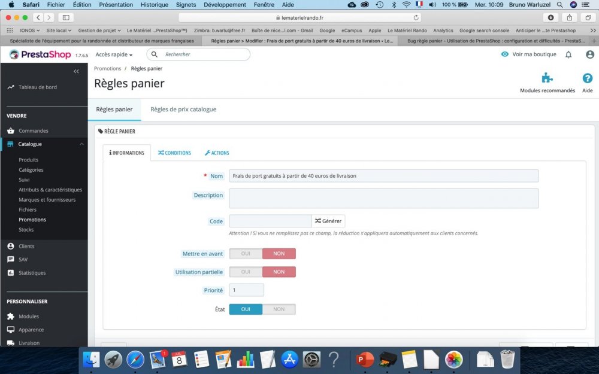Image resolution: width=599 pixels, height=374 pixels.
Task: Select the Règles panier tab
Action: pos(114,110)
